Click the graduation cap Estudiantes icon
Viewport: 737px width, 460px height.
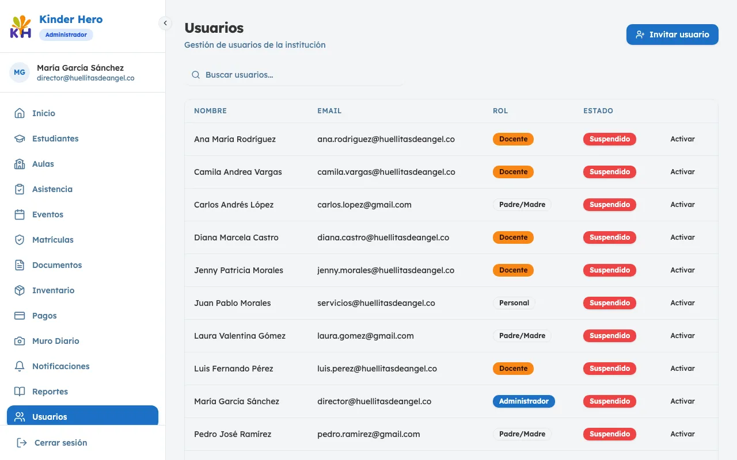[x=20, y=139]
